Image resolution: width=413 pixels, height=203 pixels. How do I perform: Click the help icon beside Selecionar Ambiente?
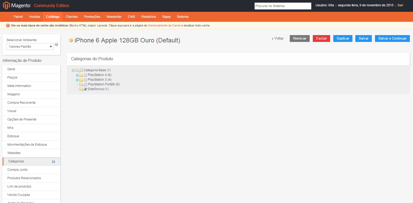56,44
